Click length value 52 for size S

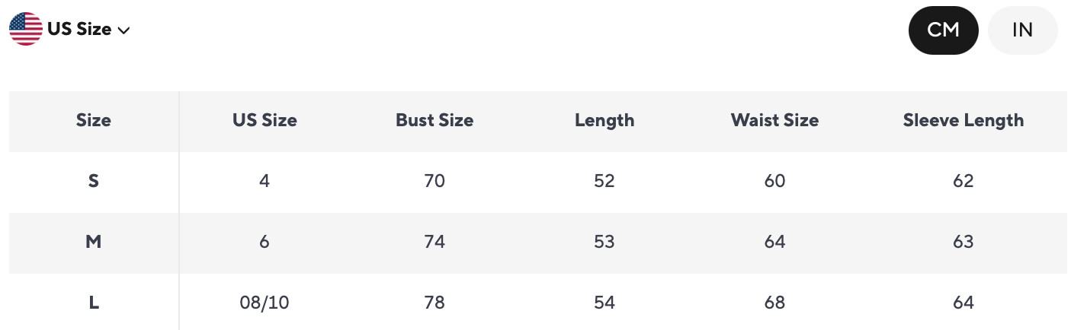[604, 181]
